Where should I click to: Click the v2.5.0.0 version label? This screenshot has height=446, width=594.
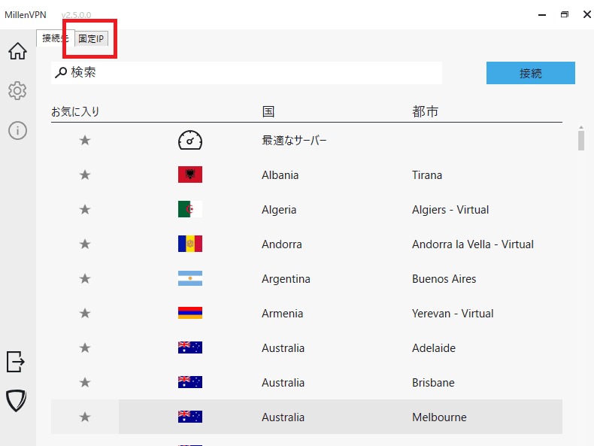[76, 15]
